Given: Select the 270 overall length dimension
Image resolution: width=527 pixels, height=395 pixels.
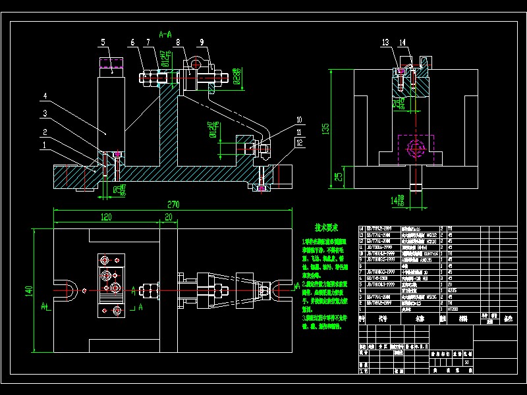Looking at the screenshot, I should click(x=173, y=204).
